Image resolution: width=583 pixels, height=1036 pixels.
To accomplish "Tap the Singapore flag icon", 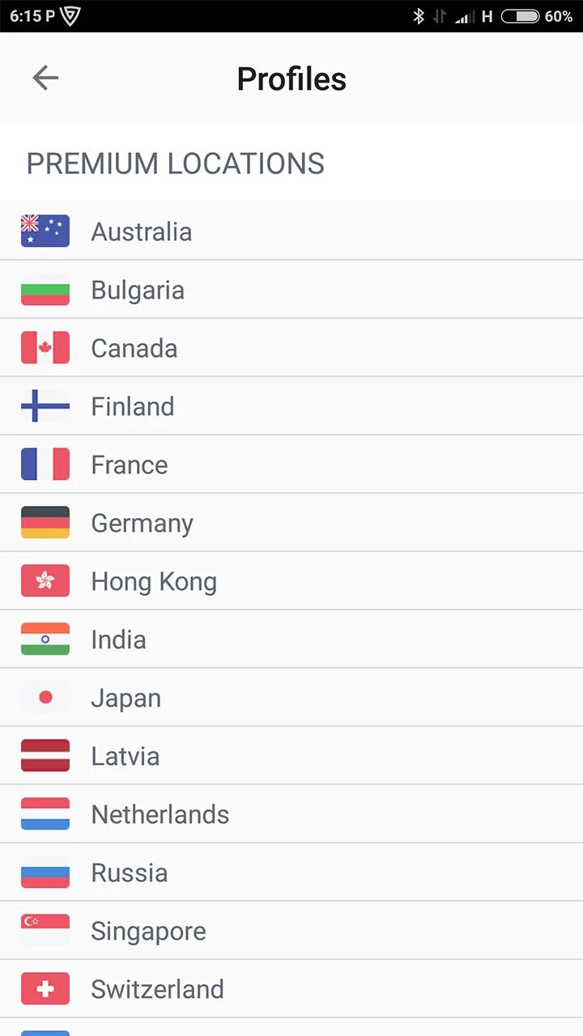I will tap(45, 930).
